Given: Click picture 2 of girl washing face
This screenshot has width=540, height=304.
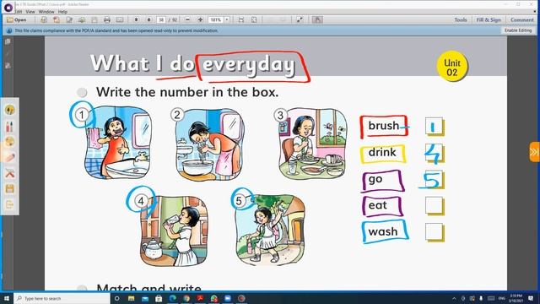Looking at the screenshot, I should [209, 144].
